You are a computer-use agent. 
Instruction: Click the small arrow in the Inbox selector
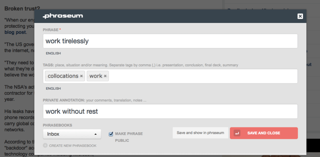point(96,134)
